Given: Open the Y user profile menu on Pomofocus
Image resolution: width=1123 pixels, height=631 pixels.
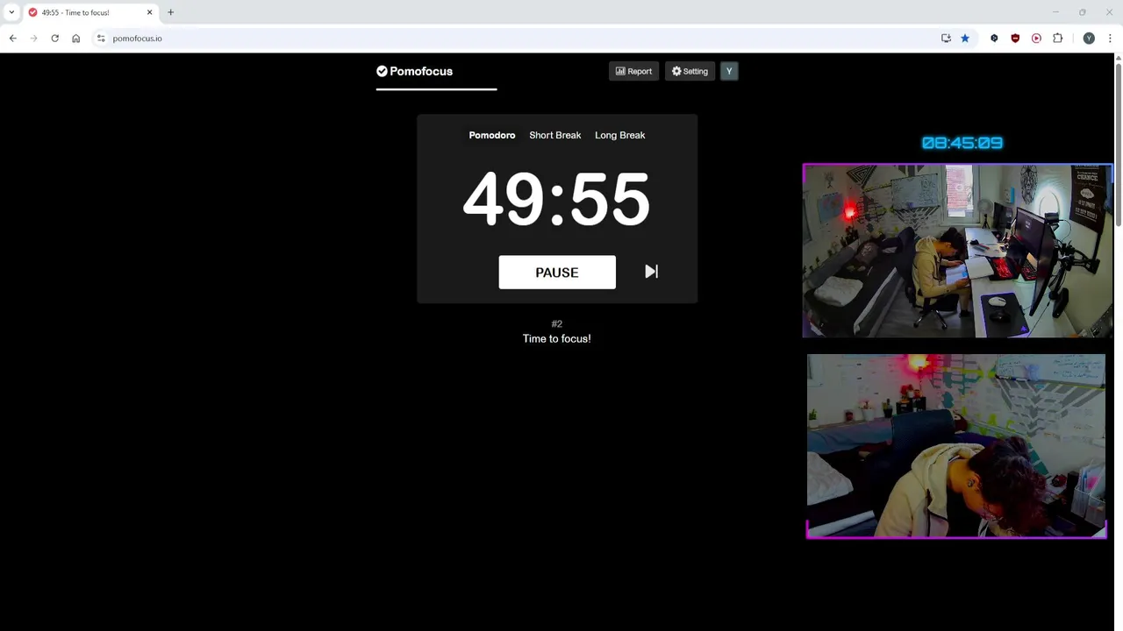Looking at the screenshot, I should 729,71.
